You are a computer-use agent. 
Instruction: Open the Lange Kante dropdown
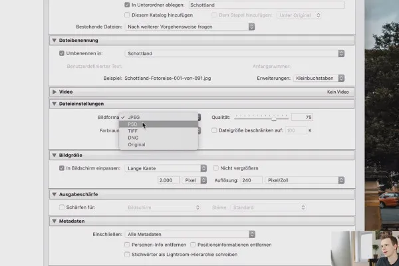166,168
